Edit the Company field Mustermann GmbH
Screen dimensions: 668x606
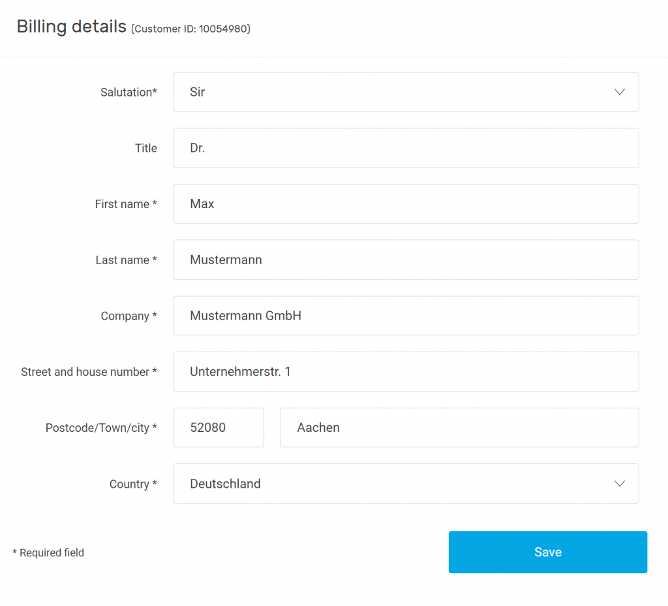tap(406, 316)
